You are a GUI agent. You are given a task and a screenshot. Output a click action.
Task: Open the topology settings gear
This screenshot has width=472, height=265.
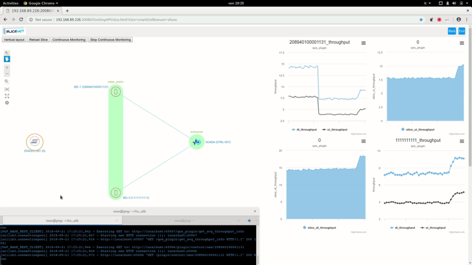tap(7, 103)
